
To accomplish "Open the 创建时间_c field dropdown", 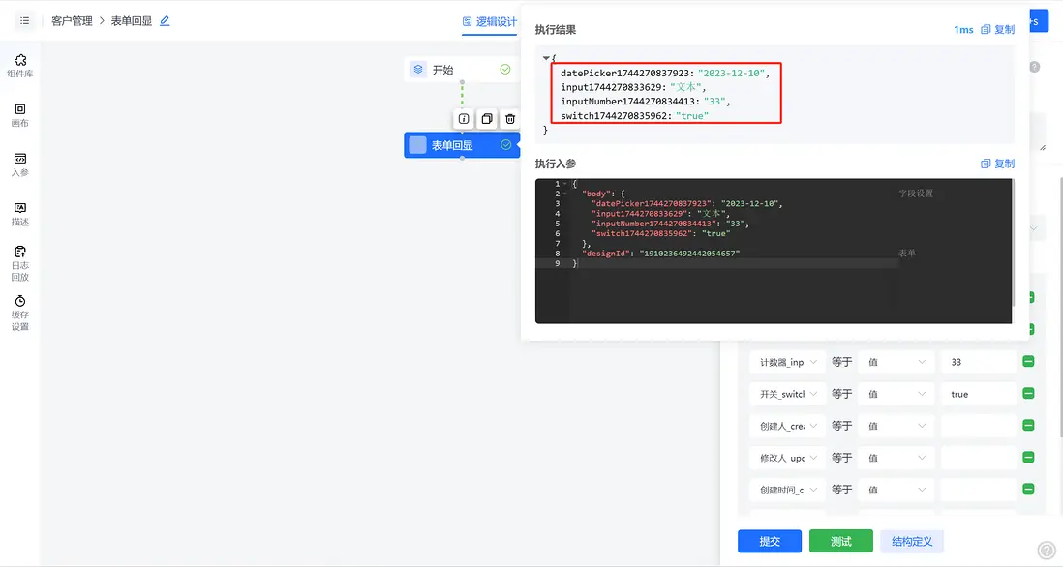I will (x=788, y=489).
